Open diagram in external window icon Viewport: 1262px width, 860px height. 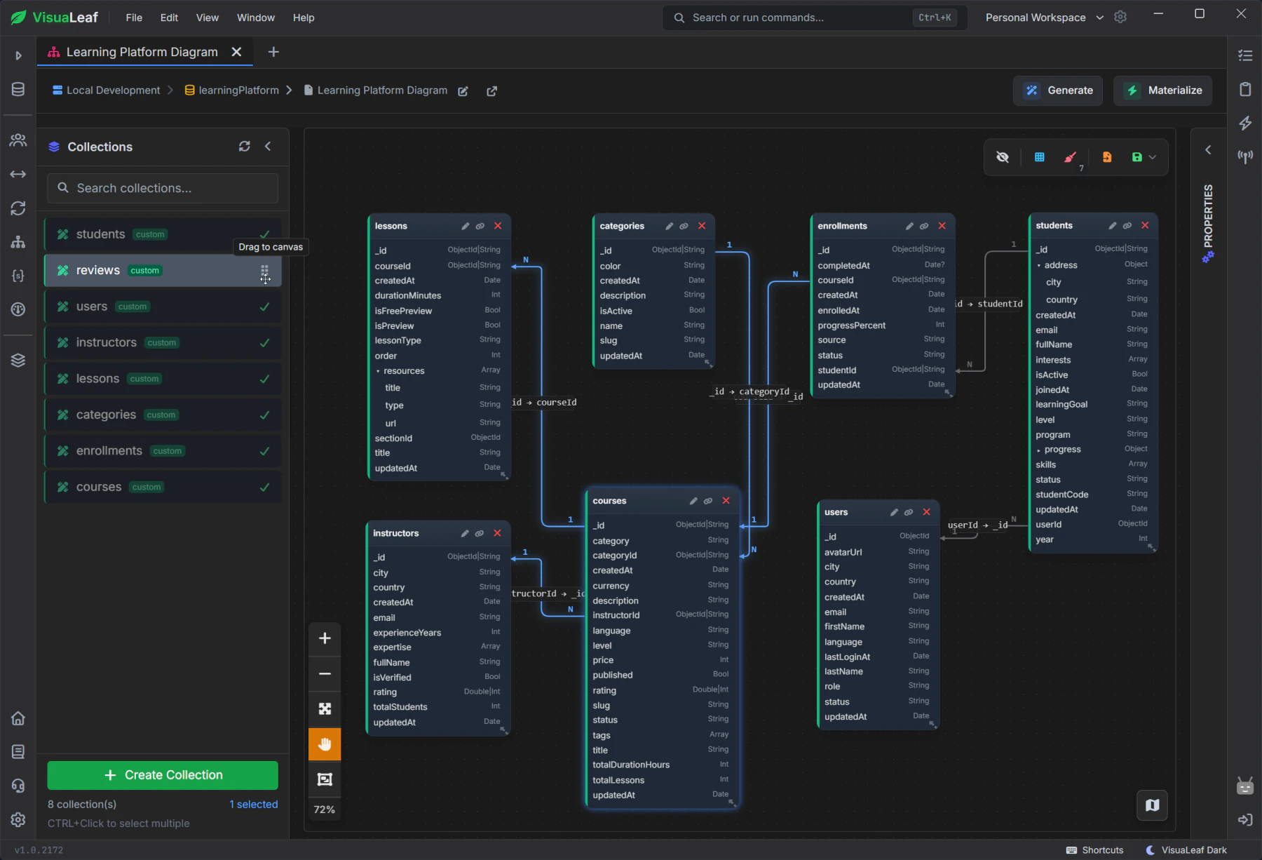pos(492,91)
